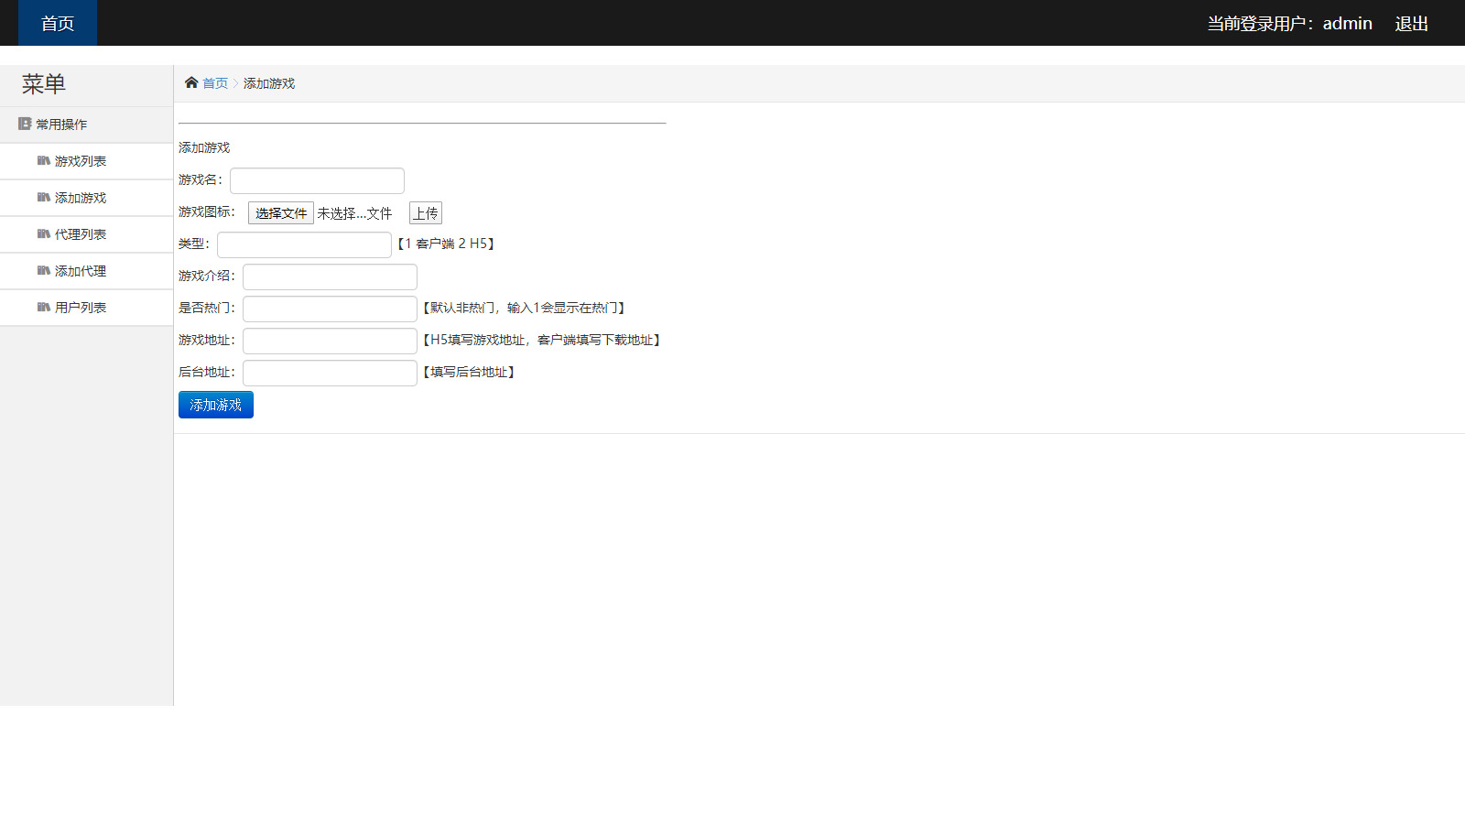Select the 游戏列表 sidebar icon
1465x824 pixels.
[44, 160]
